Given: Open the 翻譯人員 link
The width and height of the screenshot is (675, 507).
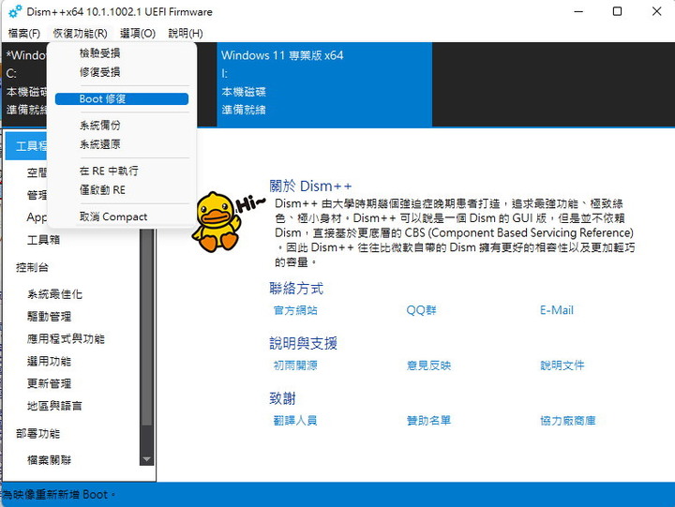Looking at the screenshot, I should [295, 421].
